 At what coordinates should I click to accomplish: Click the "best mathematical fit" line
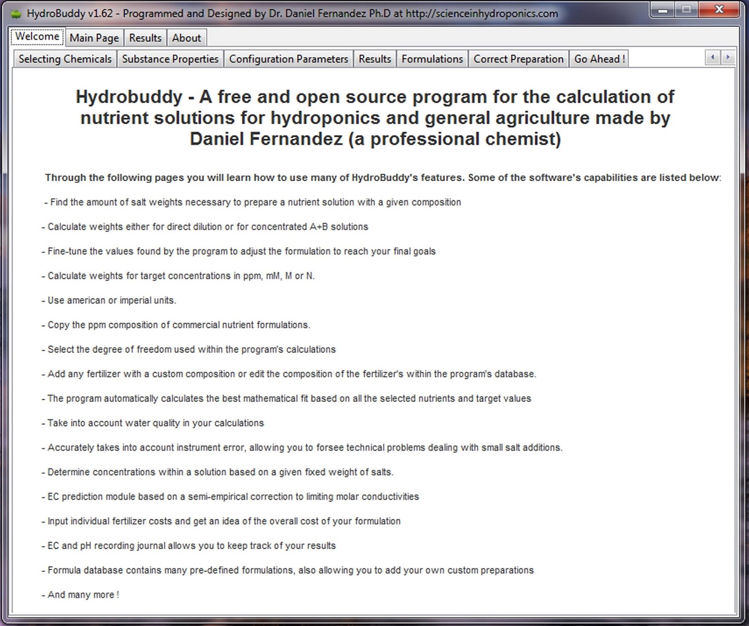coord(286,398)
